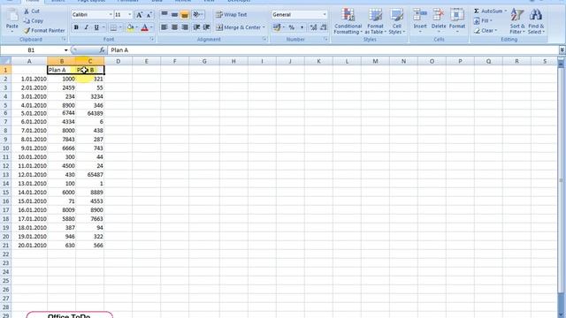Viewport: 566px width, 318px height.
Task: Open Clear options
Action: coord(486,31)
